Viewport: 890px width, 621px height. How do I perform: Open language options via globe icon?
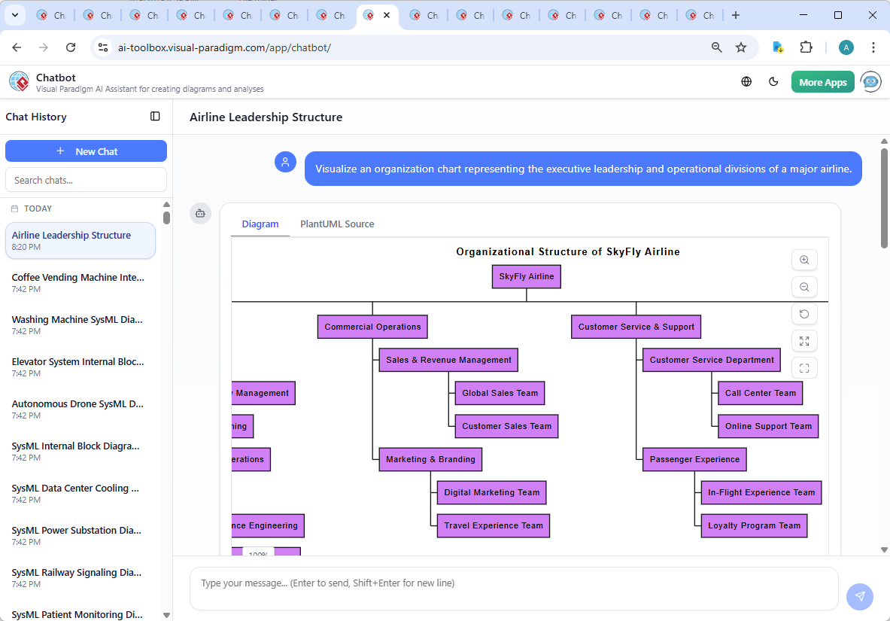tap(746, 81)
